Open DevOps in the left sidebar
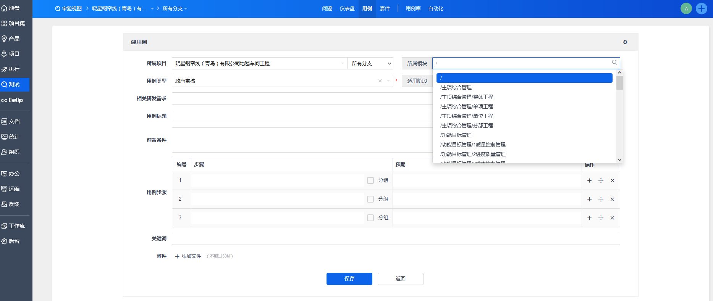 pos(15,100)
